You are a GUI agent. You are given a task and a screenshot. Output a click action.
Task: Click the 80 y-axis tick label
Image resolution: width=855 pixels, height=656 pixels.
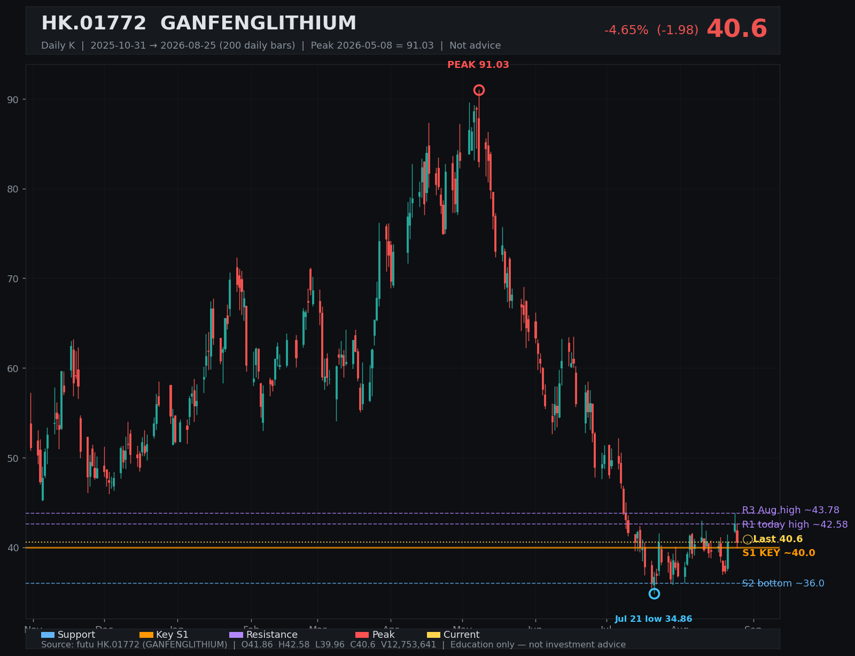(13, 189)
